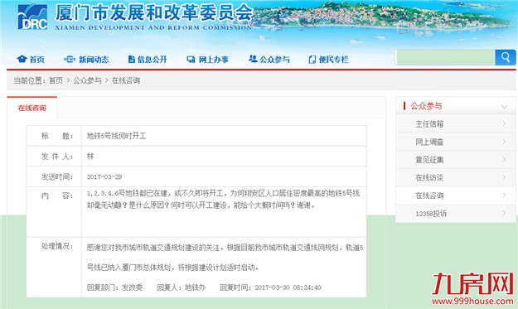Collapse the 公众参与 sidebar header chevron
This screenshot has width=518, height=309.
click(x=504, y=107)
